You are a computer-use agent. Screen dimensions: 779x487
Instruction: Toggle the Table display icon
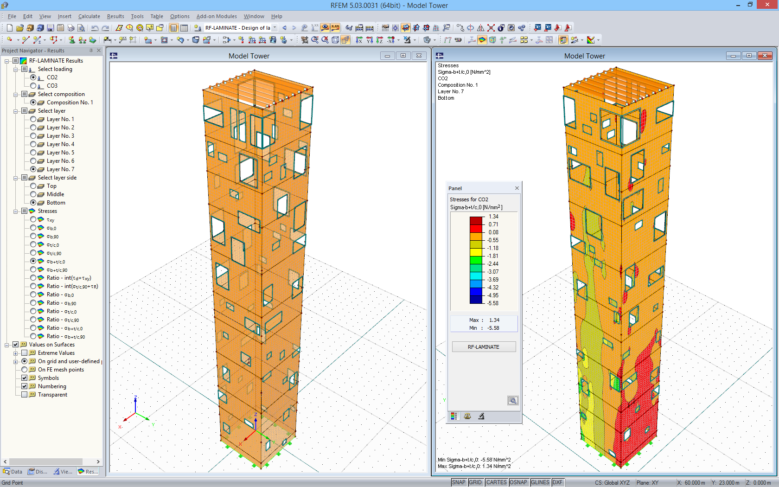tap(184, 28)
